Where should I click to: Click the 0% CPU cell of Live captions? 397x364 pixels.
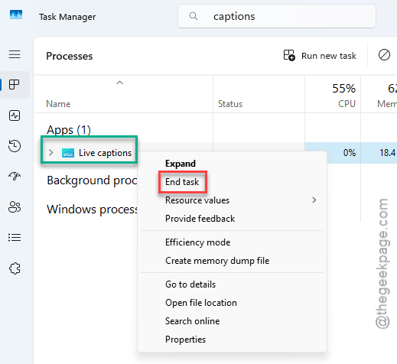(x=333, y=153)
